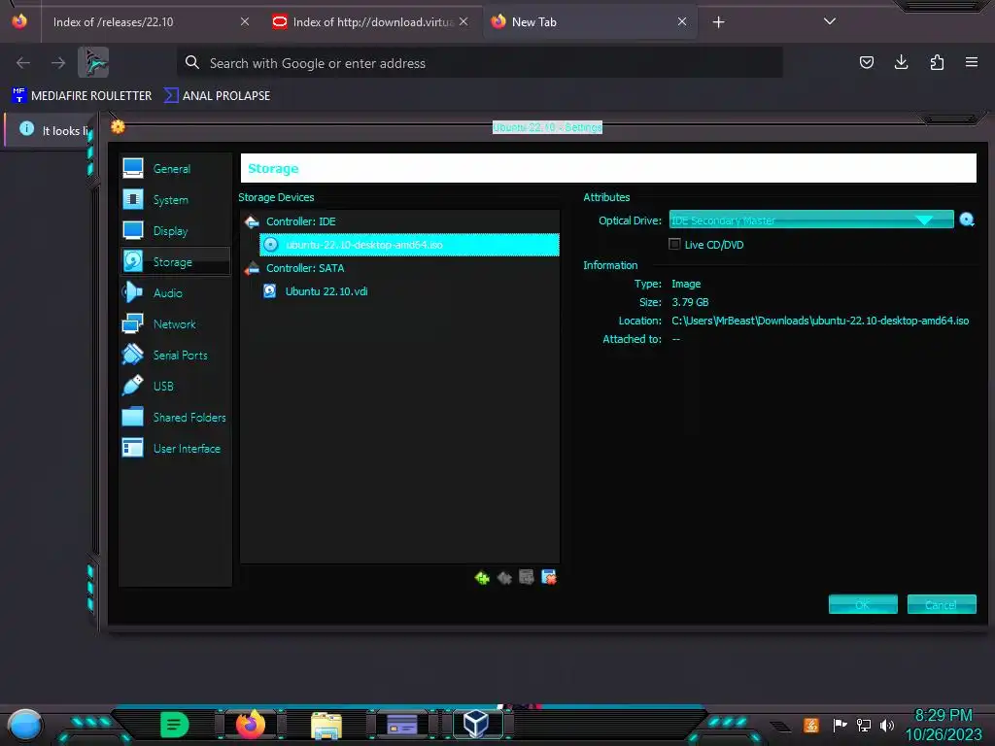Open the Optical Drive dropdown
This screenshot has height=746, width=995.
tap(811, 220)
